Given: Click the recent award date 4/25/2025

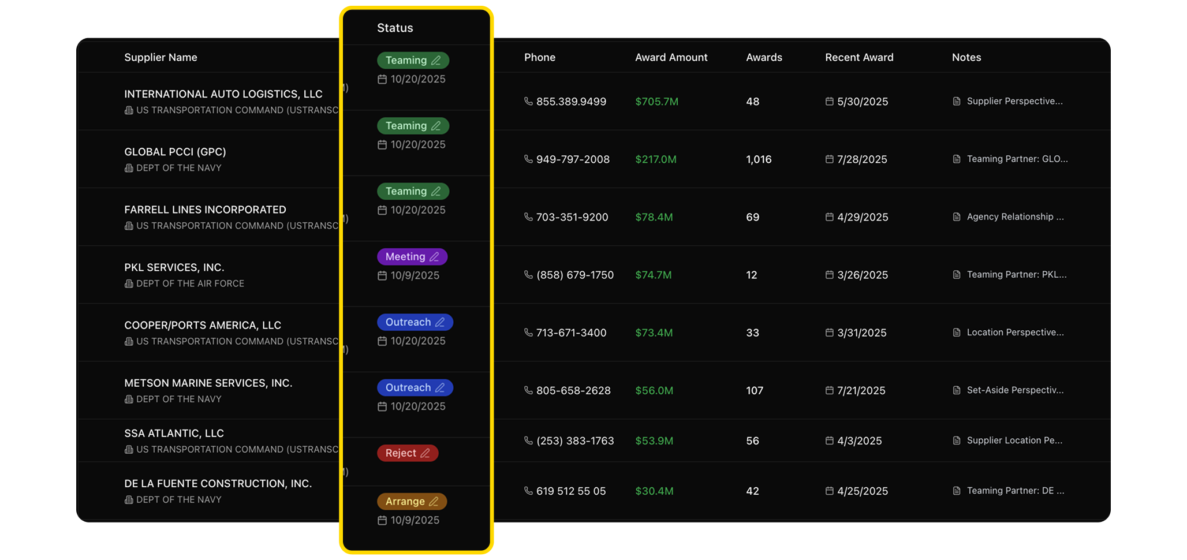Looking at the screenshot, I should [863, 491].
